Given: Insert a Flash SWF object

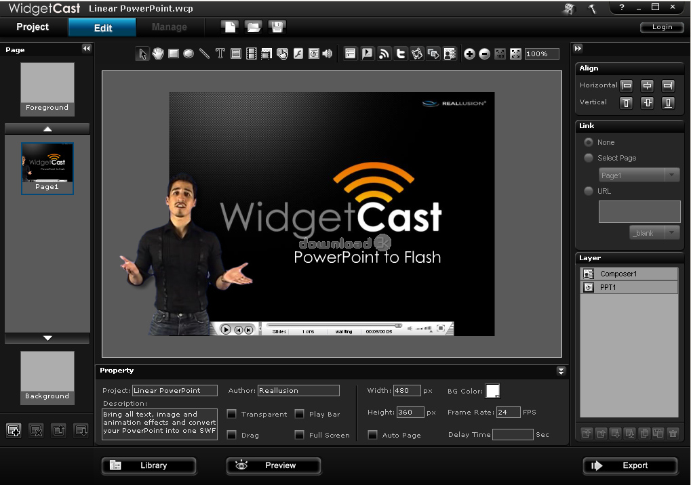Looking at the screenshot, I should 298,54.
